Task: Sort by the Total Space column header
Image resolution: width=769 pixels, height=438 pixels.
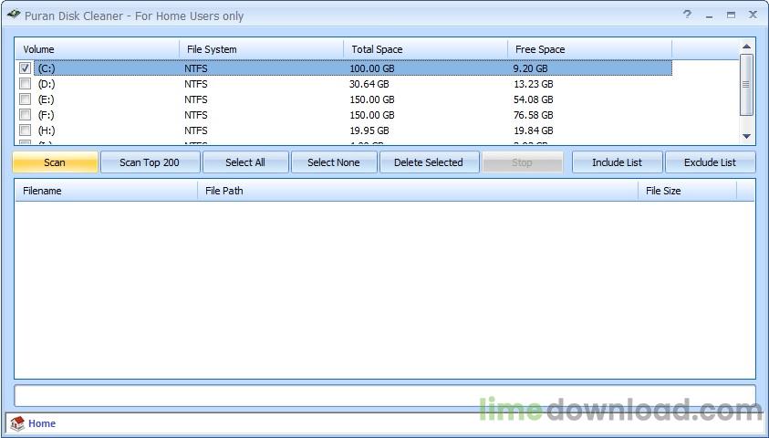Action: pos(426,49)
